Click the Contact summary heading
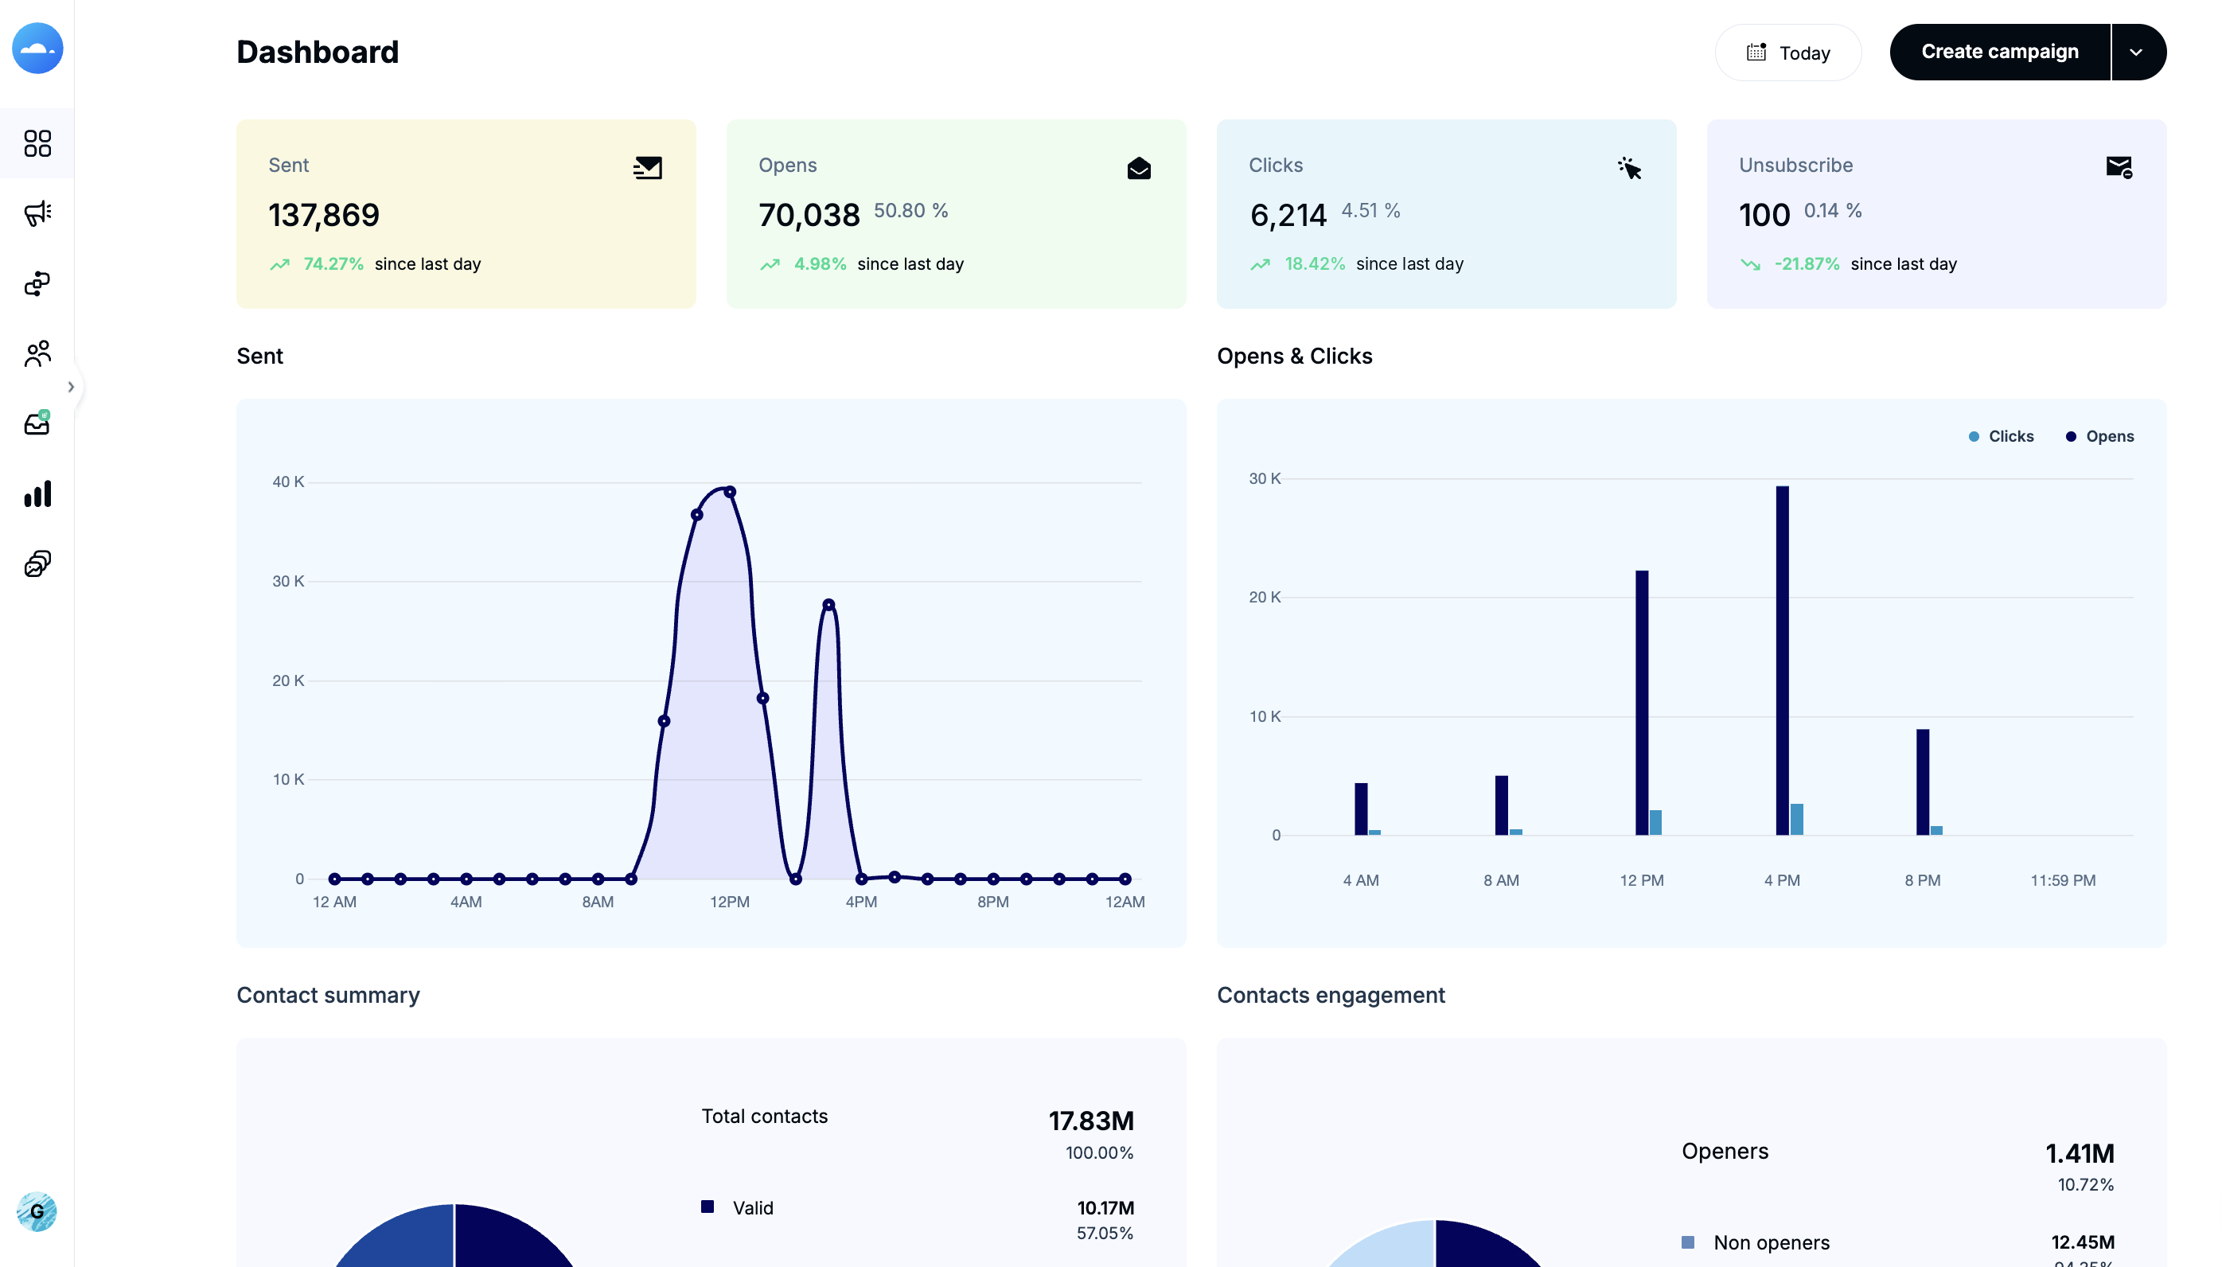The width and height of the screenshot is (2222, 1267). pyautogui.click(x=328, y=995)
